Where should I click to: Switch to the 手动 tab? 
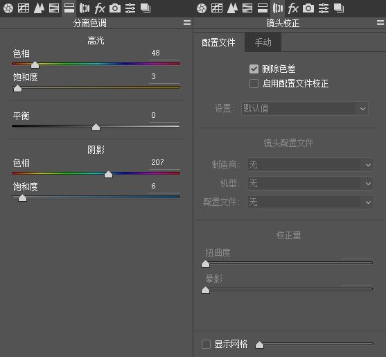tap(263, 42)
